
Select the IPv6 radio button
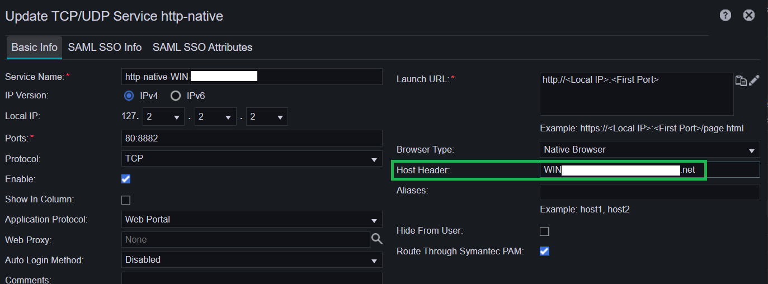tap(176, 96)
